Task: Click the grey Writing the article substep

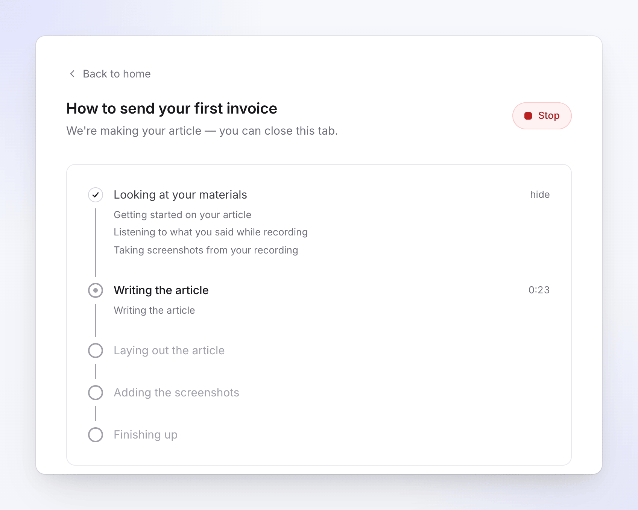Action: click(x=154, y=310)
